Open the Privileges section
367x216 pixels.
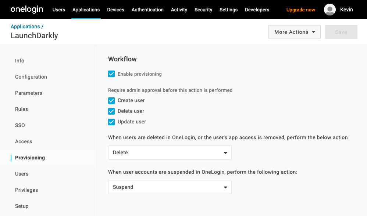(26, 190)
